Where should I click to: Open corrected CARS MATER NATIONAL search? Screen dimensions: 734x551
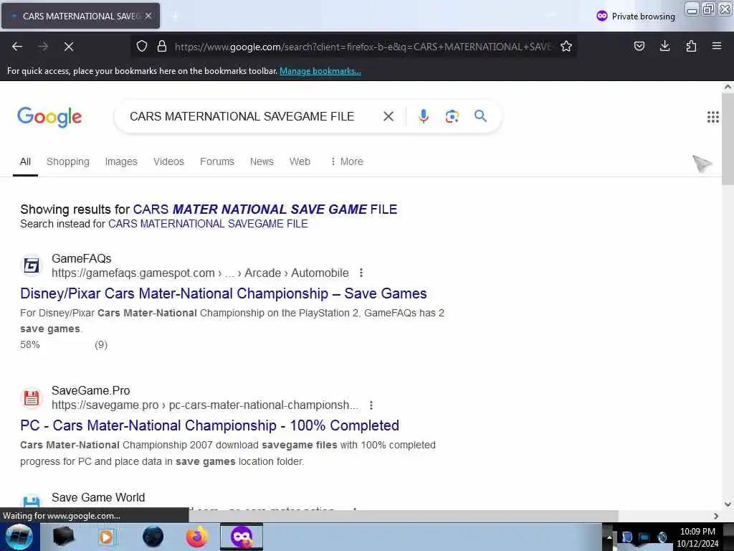tap(265, 209)
